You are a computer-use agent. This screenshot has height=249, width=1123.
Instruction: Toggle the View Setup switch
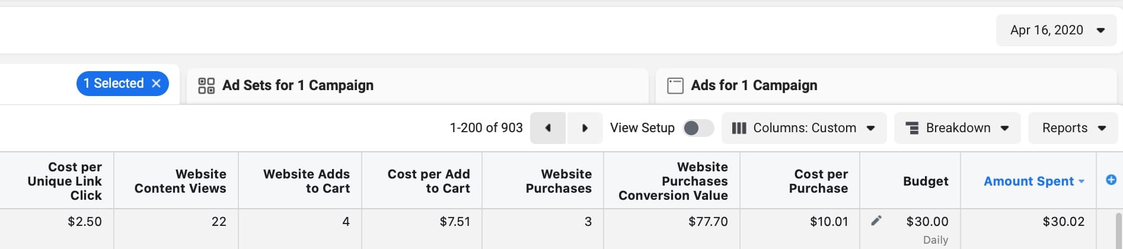tap(698, 128)
